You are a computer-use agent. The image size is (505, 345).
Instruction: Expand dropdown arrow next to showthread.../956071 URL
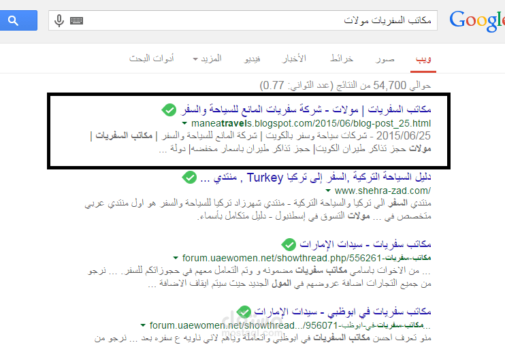pos(143,325)
